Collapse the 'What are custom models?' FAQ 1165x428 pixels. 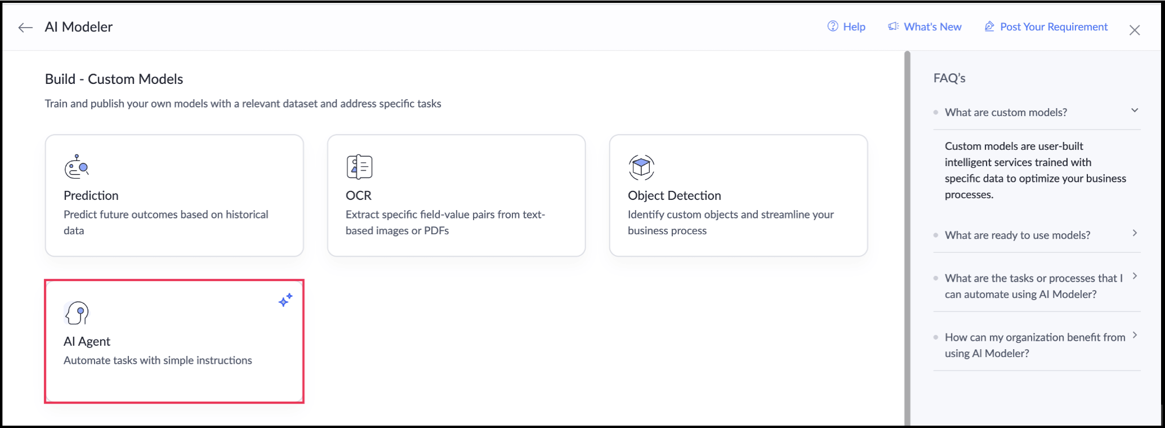point(1135,110)
